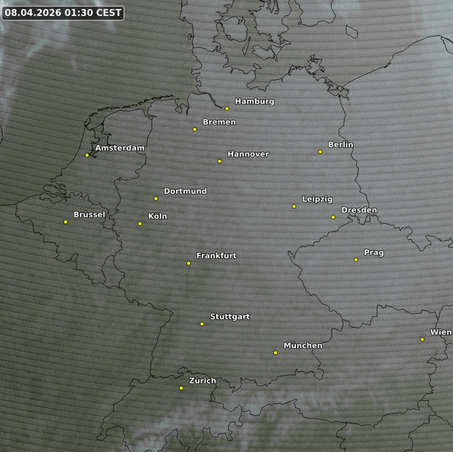Image resolution: width=453 pixels, height=452 pixels.
Task: Click the Amsterdam city name text
Action: pyautogui.click(x=119, y=148)
